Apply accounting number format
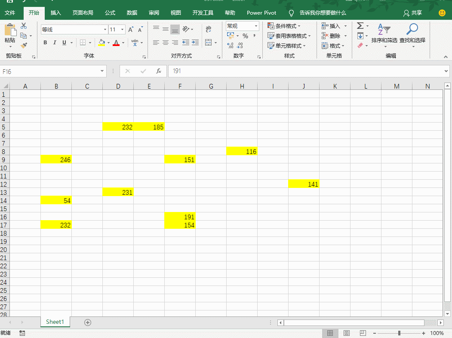 coord(231,36)
